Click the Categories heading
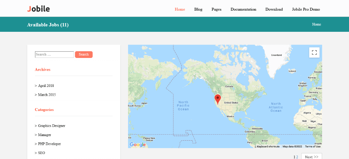This screenshot has width=349, height=159. (x=44, y=110)
